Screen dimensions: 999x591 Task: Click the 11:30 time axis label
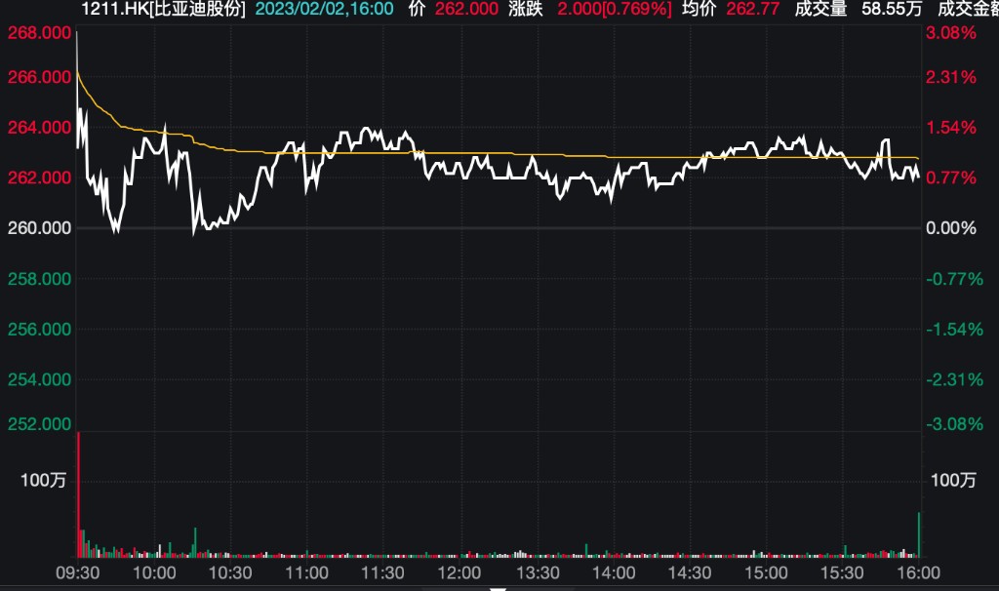point(382,572)
